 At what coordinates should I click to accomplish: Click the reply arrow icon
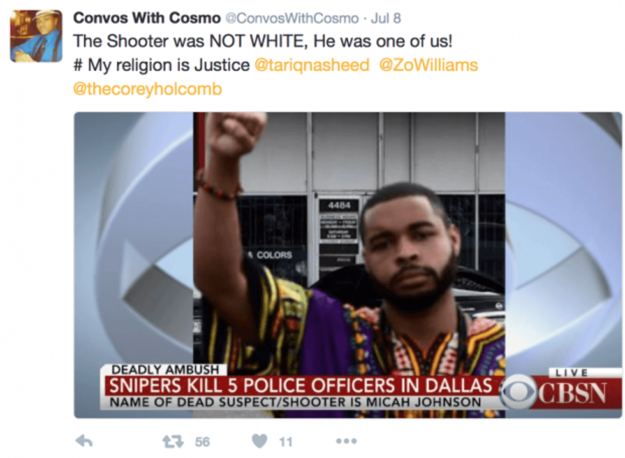pyautogui.click(x=84, y=441)
